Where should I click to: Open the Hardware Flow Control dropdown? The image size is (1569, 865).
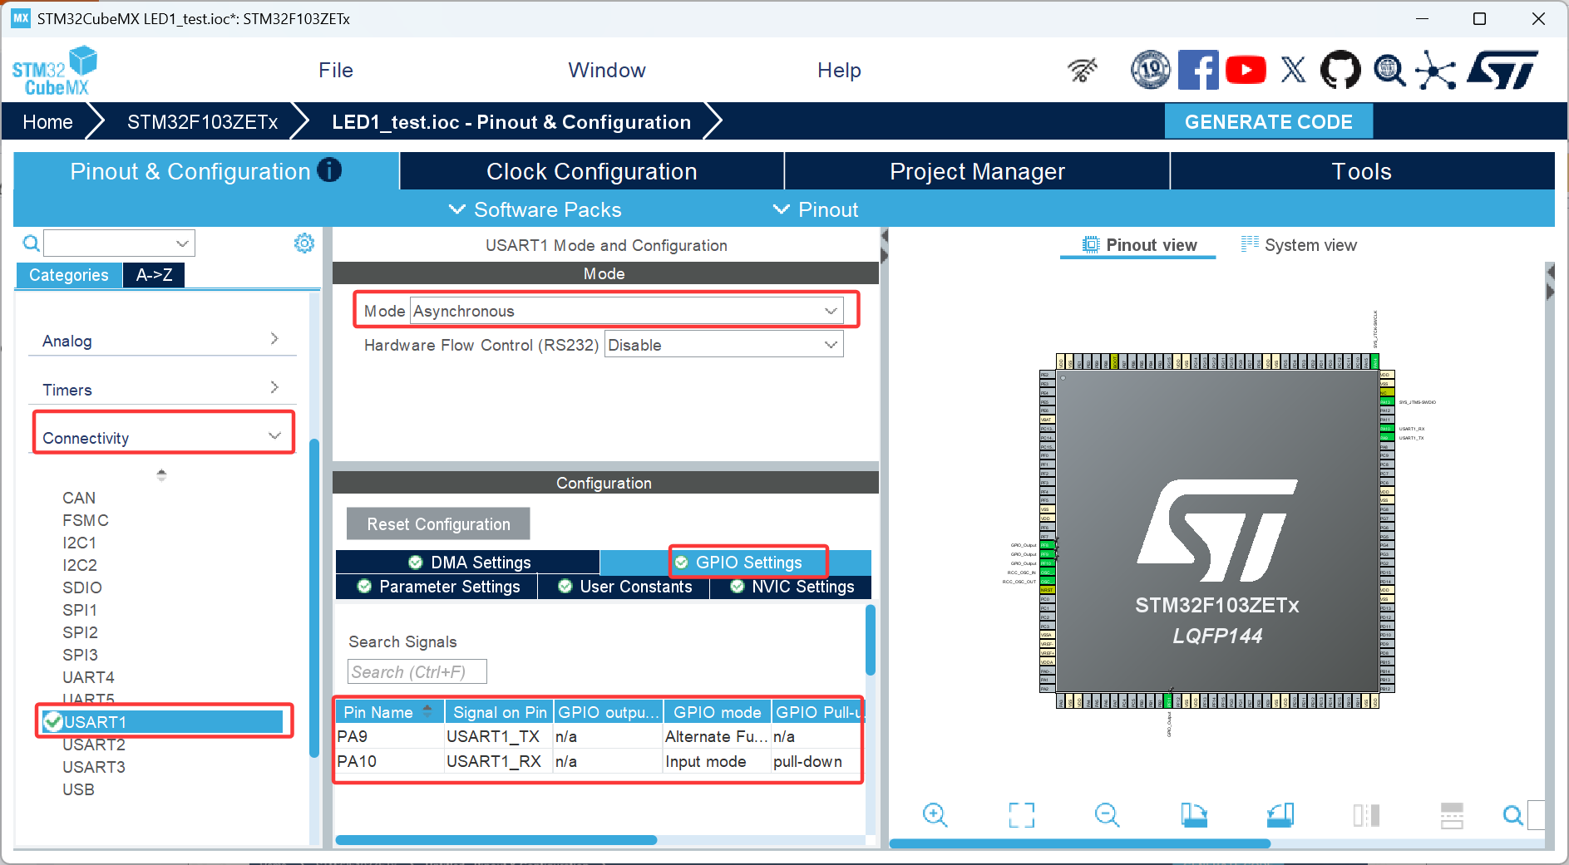coord(723,345)
